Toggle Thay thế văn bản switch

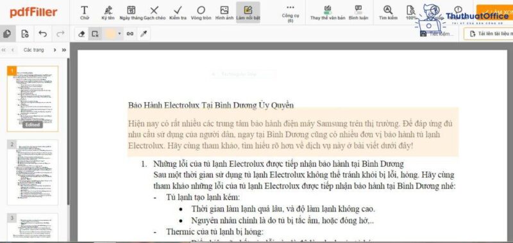pyautogui.click(x=328, y=13)
